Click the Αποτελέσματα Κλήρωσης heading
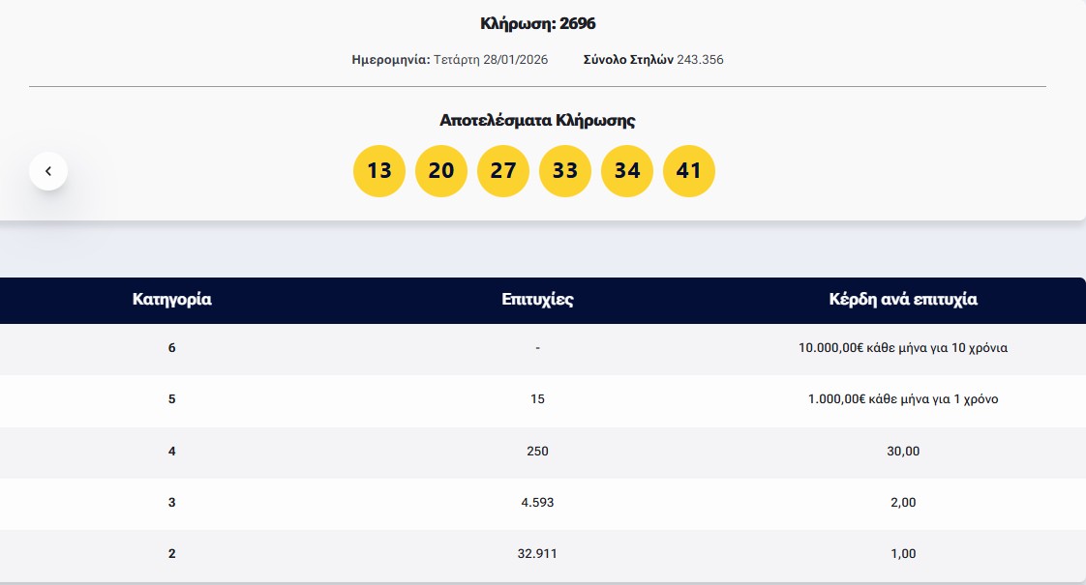The width and height of the screenshot is (1086, 585). click(535, 122)
